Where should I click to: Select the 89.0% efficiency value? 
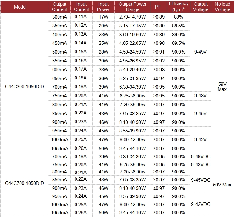pyautogui.click(x=178, y=35)
